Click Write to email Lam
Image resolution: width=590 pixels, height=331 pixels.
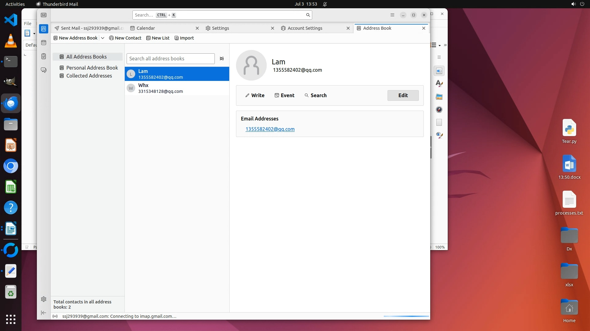[x=255, y=95]
